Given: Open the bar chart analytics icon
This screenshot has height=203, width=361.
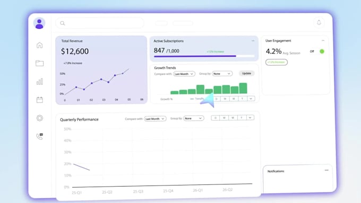Looking at the screenshot, I should coord(40,82).
